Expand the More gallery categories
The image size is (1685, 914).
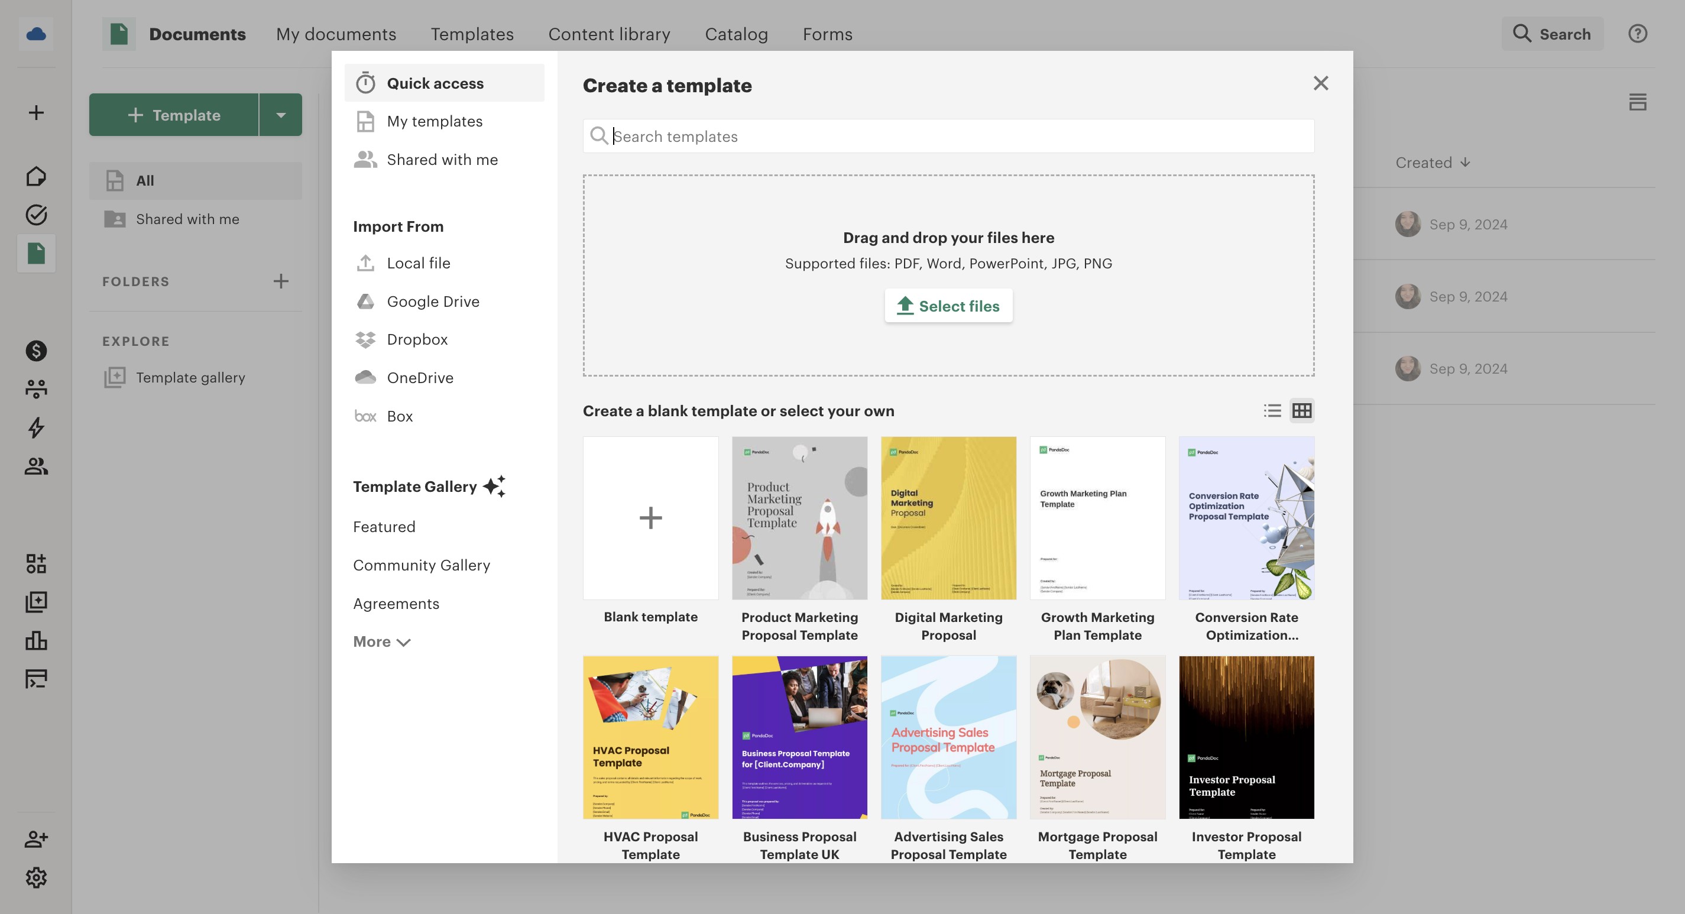[381, 642]
